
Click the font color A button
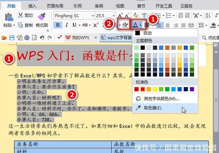[x=135, y=25]
